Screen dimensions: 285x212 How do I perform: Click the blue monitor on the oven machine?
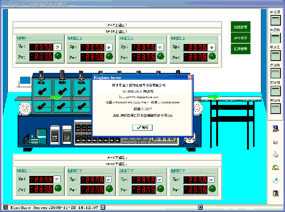coord(25,80)
